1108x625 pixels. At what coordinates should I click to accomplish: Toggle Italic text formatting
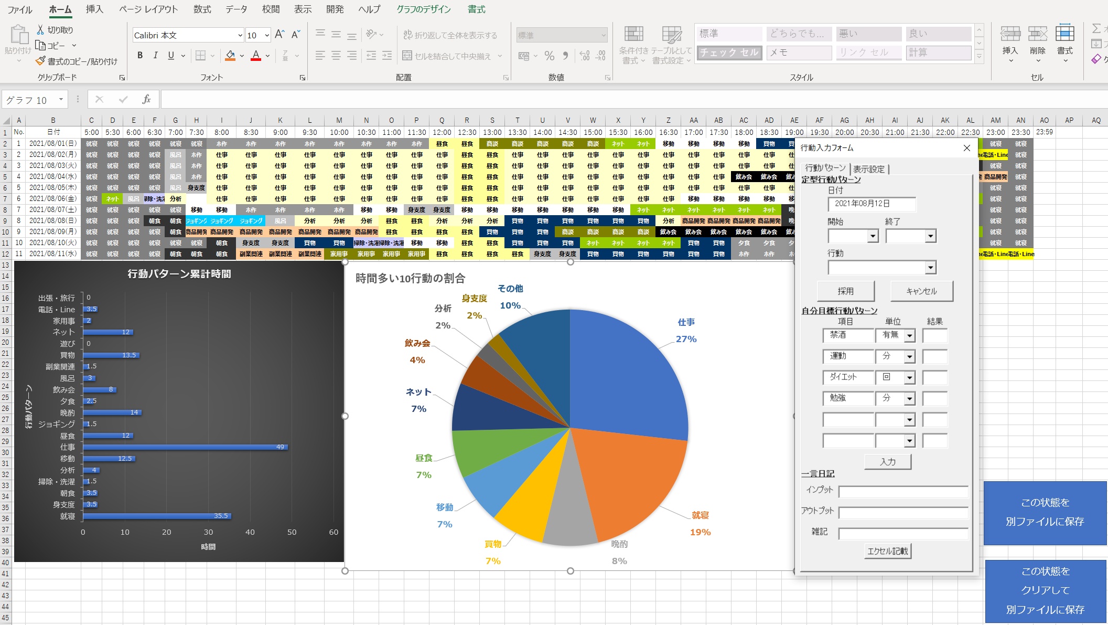coord(155,55)
